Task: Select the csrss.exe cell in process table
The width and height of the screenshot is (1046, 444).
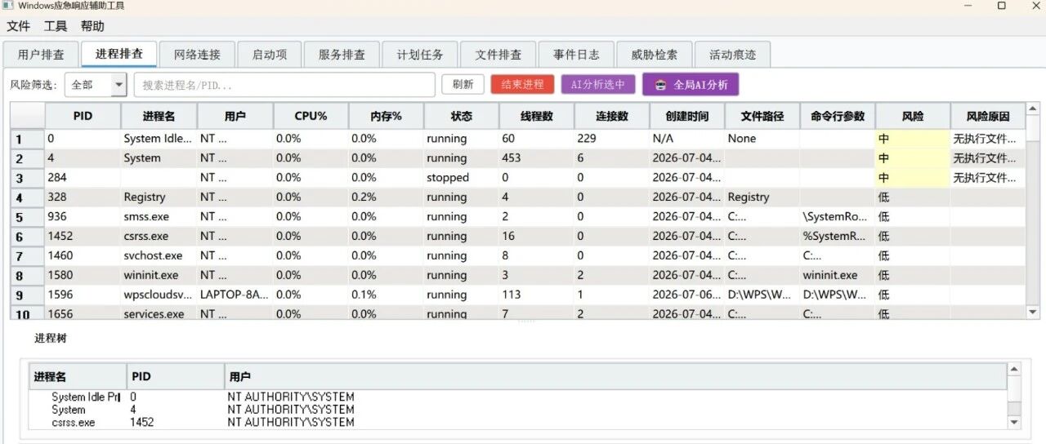Action: (x=159, y=236)
